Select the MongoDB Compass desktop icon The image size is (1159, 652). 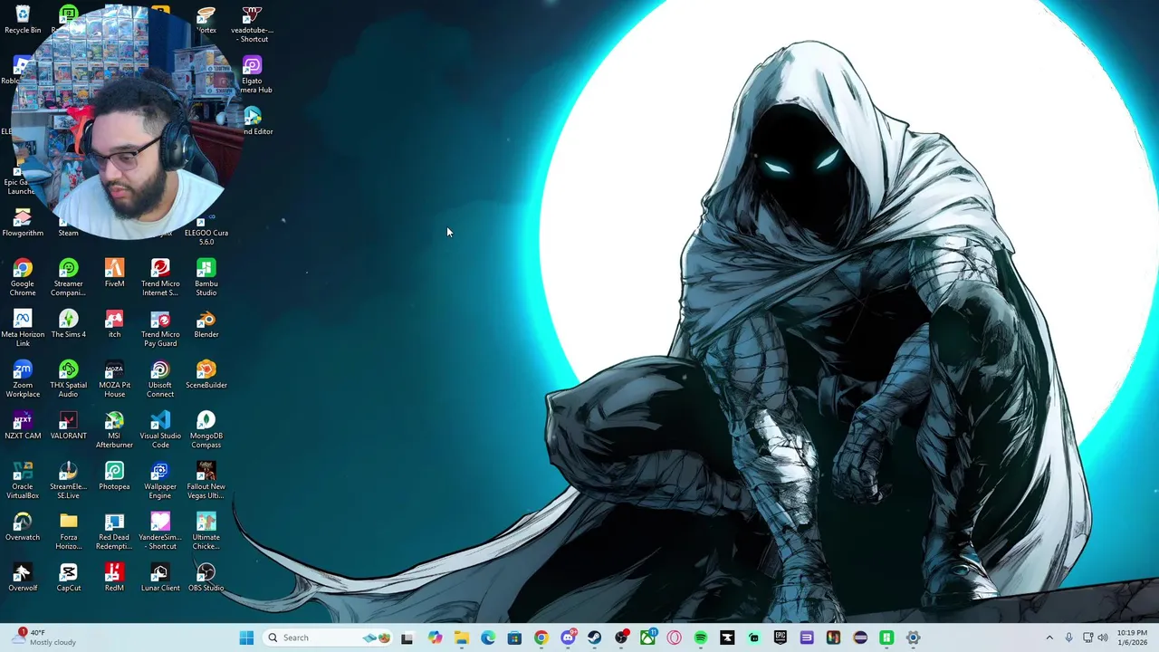[206, 429]
